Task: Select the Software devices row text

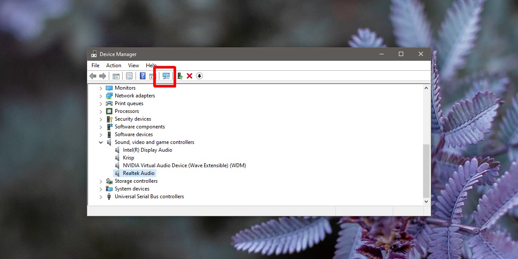Action: 134,134
